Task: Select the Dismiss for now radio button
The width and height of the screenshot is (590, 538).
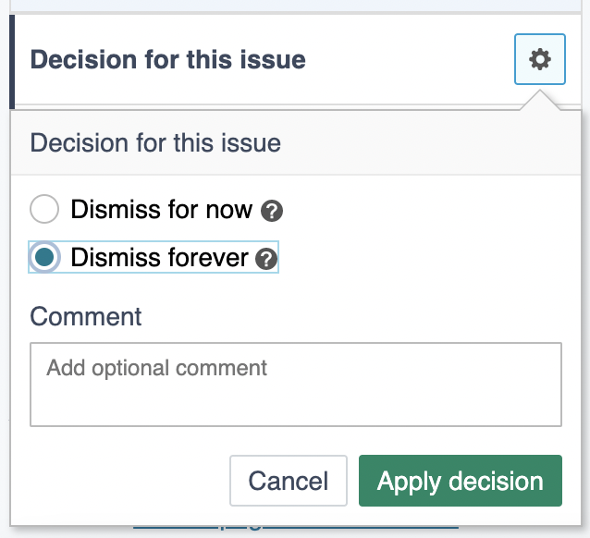Action: [x=45, y=210]
